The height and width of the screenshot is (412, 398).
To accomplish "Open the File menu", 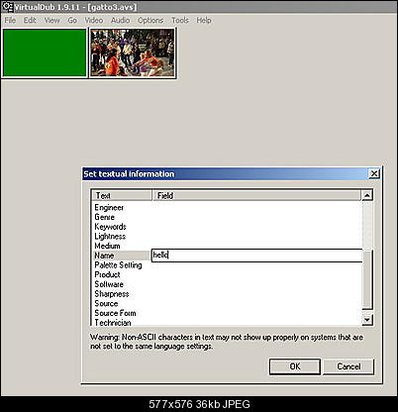I will (10, 20).
